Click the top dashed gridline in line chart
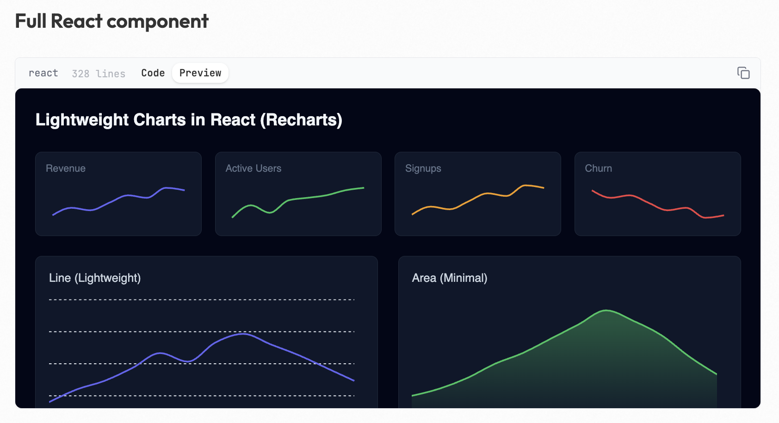This screenshot has width=779, height=423. [x=201, y=300]
